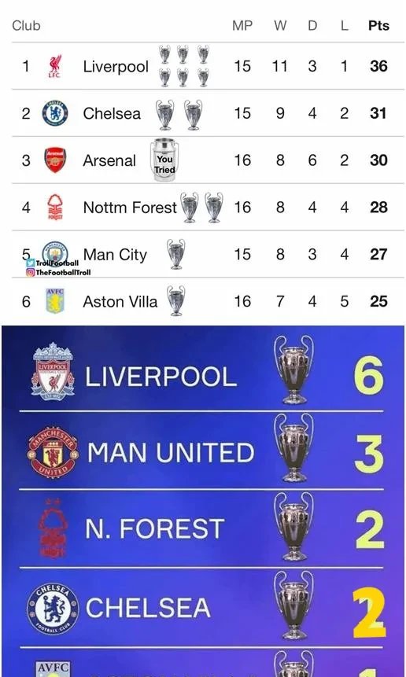Click the Chelsea badge in league table

pos(55,113)
